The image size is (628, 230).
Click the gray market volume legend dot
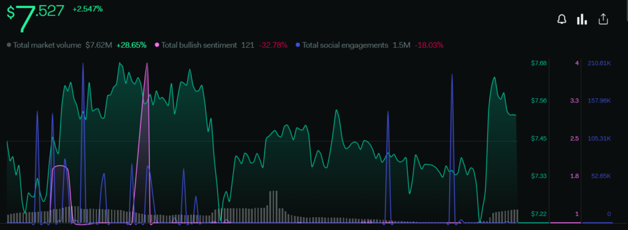(9, 45)
